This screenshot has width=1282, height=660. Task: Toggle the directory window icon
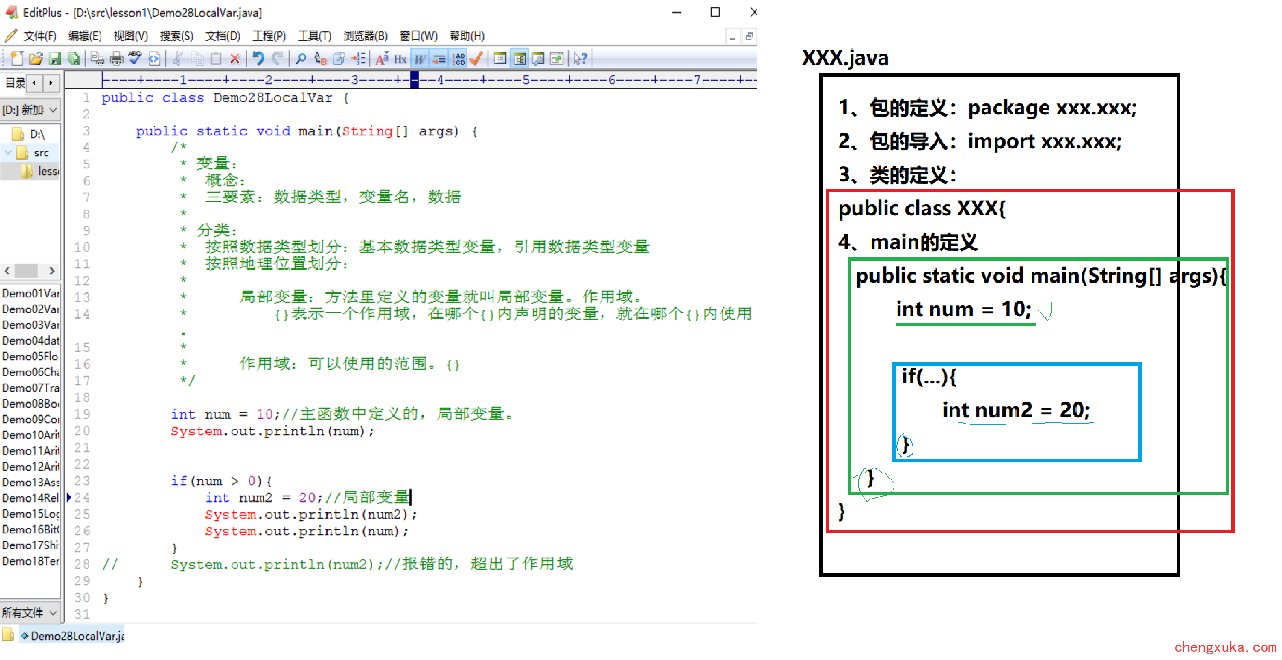click(500, 58)
